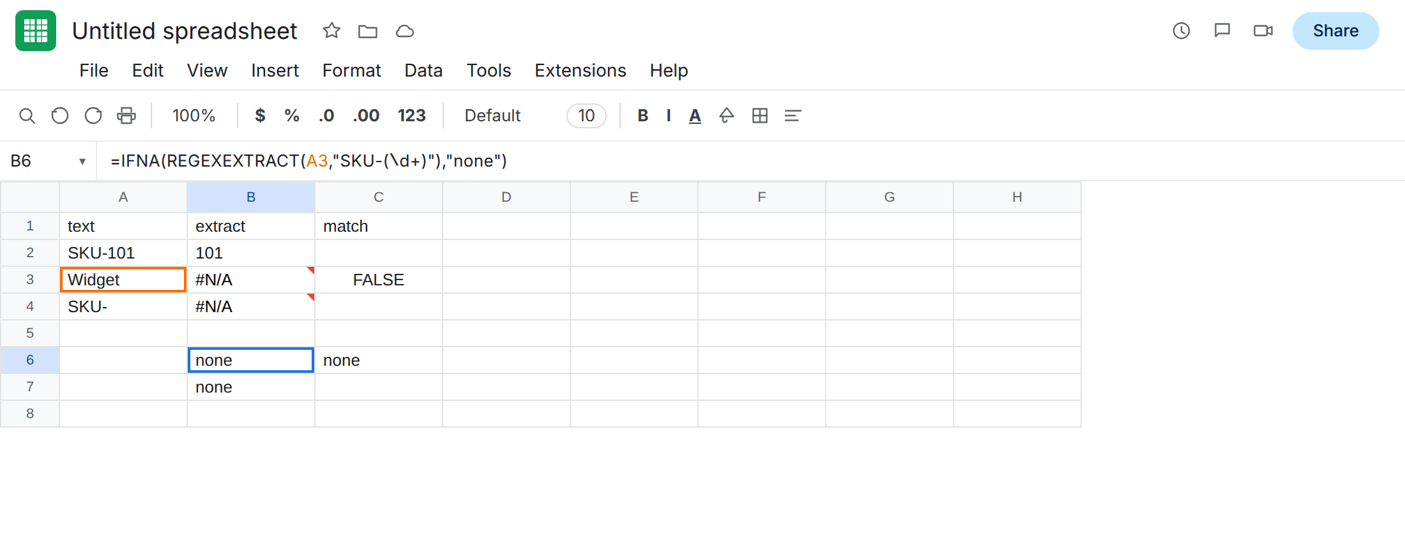Increase decimal places

366,116
